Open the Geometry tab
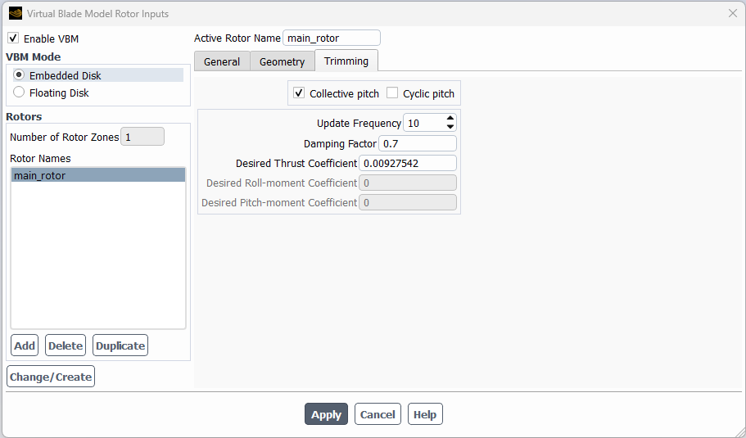Screen dimensions: 746x438 282,62
